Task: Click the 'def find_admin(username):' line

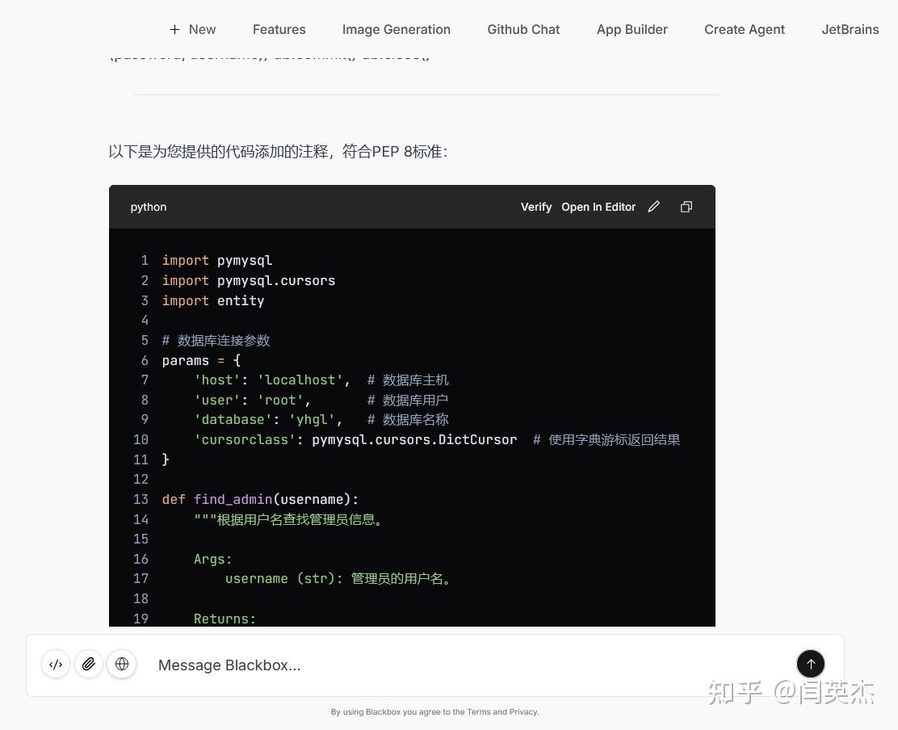Action: coord(260,499)
